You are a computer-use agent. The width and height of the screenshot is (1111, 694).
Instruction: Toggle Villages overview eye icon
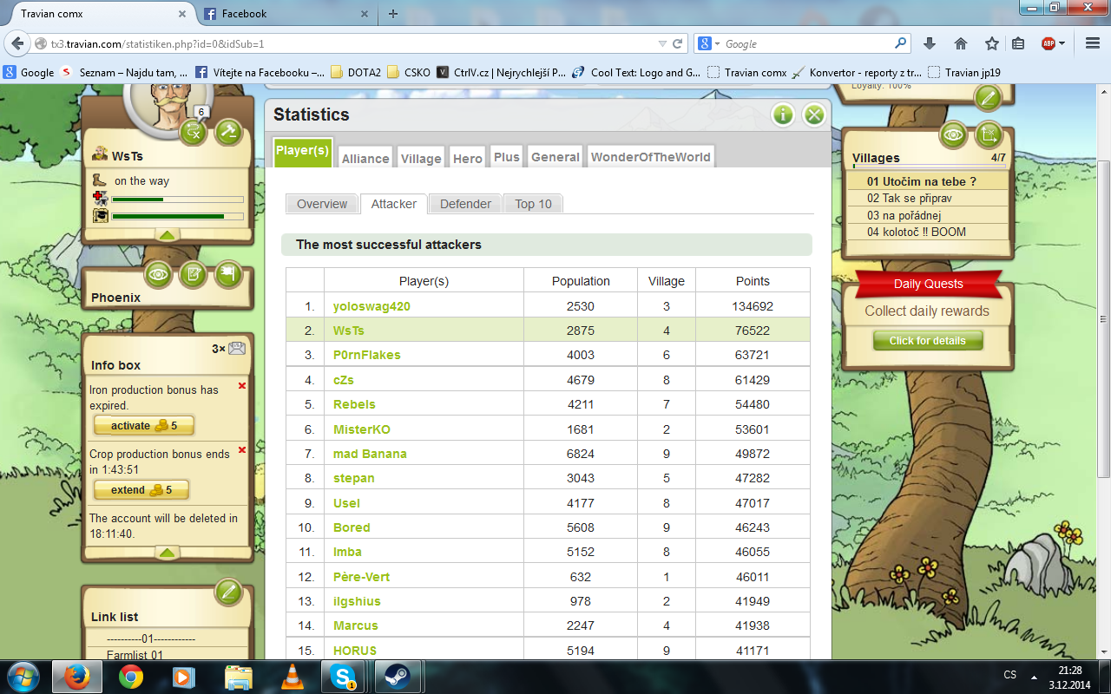953,134
